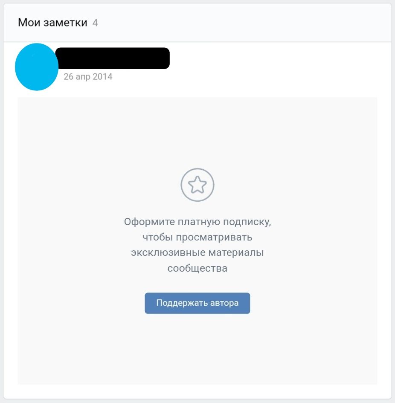This screenshot has height=403, width=395.
Task: Click the star icon in the circle
Action: (x=197, y=185)
